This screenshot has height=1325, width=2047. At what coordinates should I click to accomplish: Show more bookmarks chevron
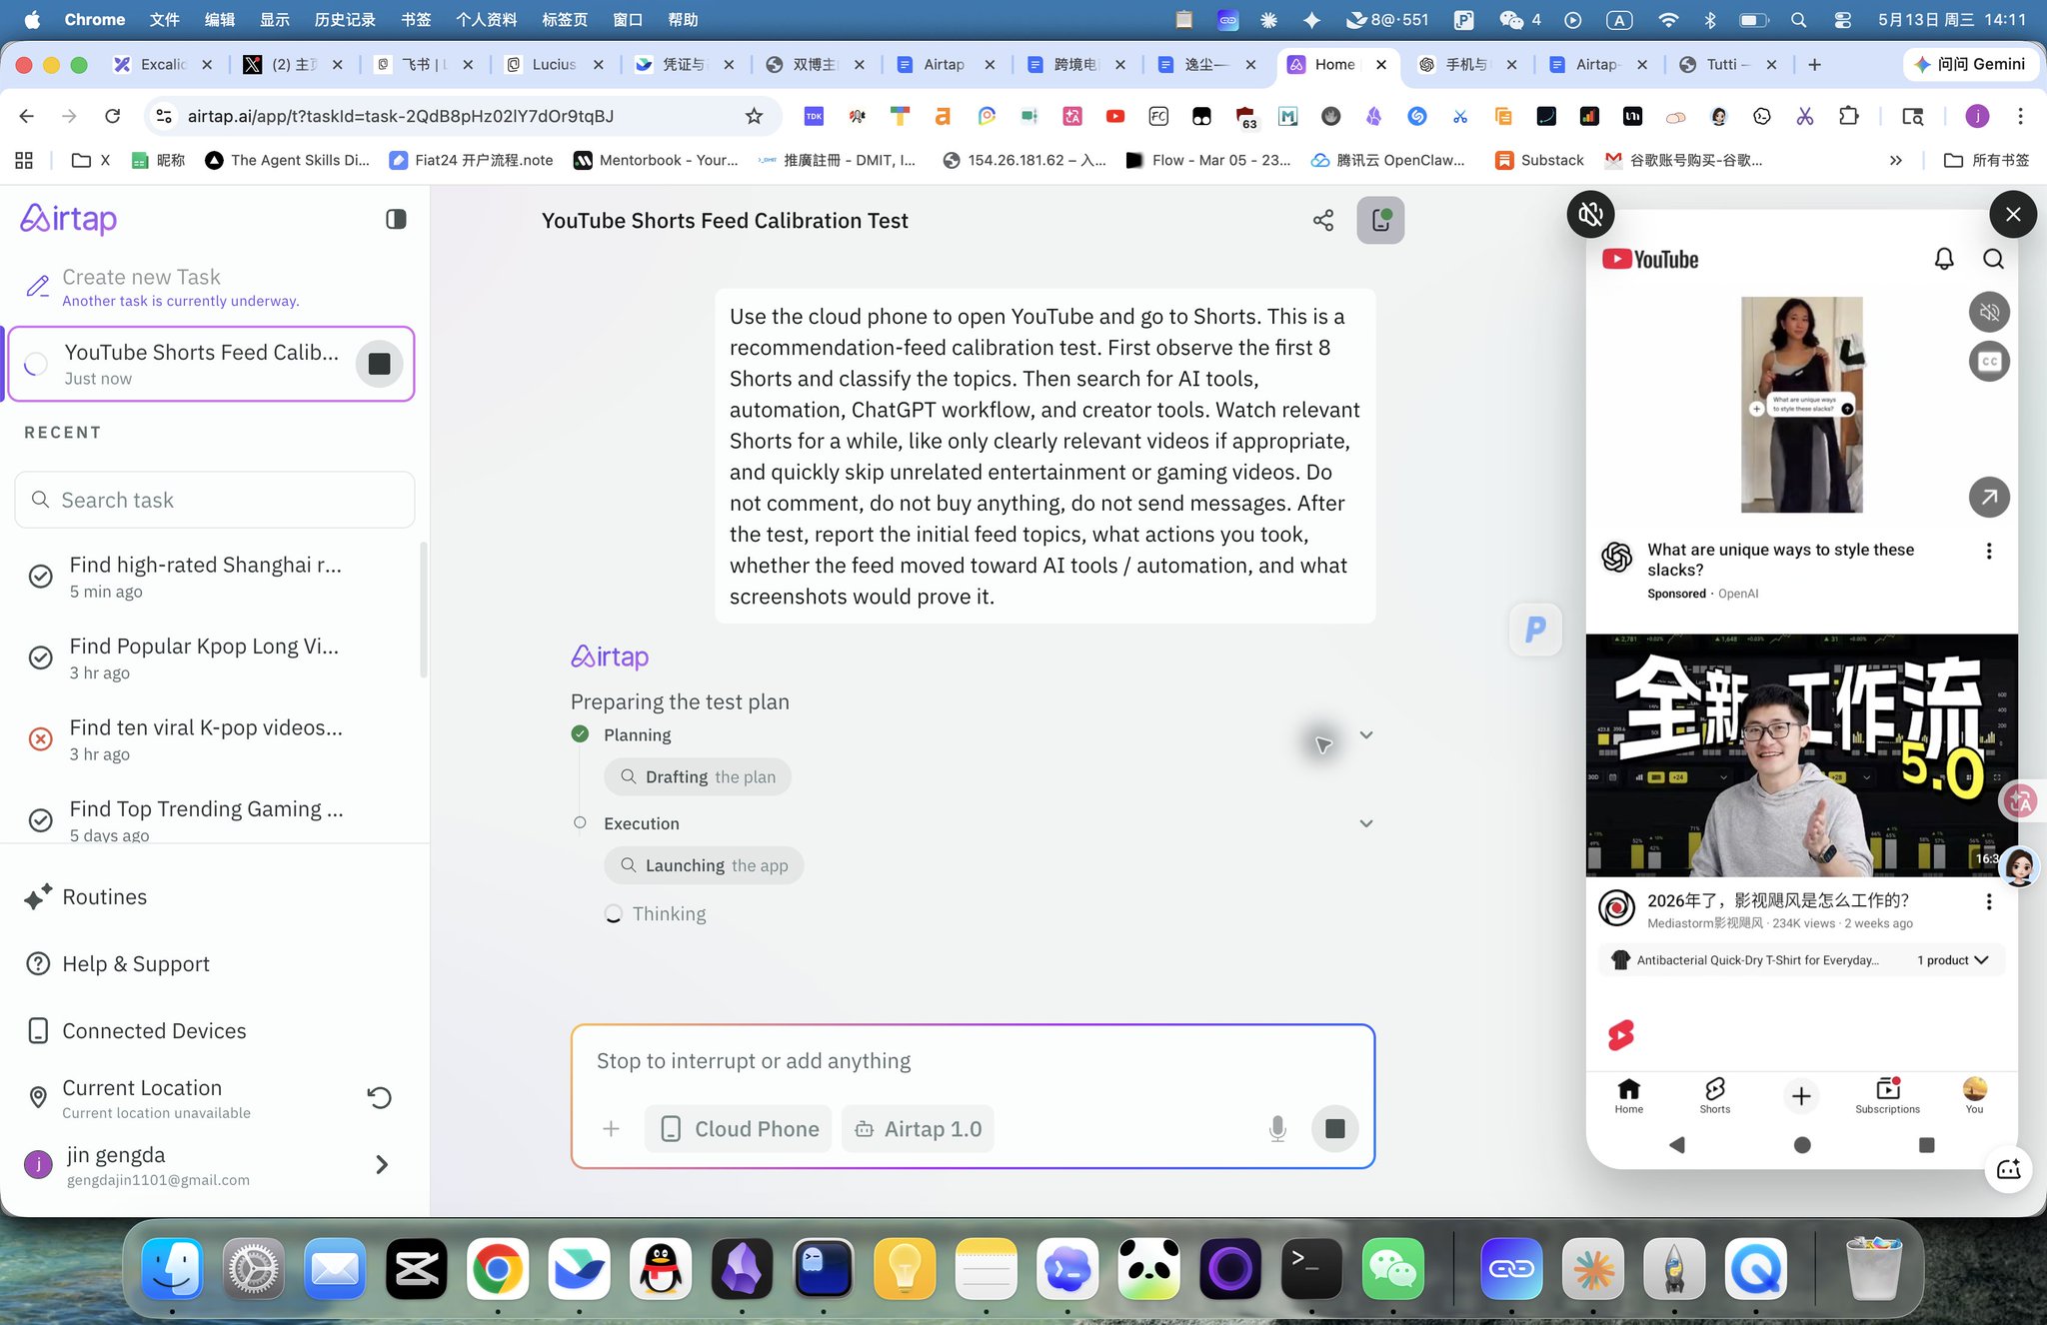(1895, 160)
